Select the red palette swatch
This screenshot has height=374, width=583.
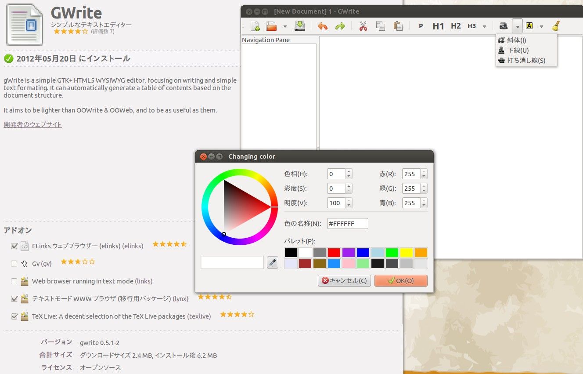click(334, 253)
